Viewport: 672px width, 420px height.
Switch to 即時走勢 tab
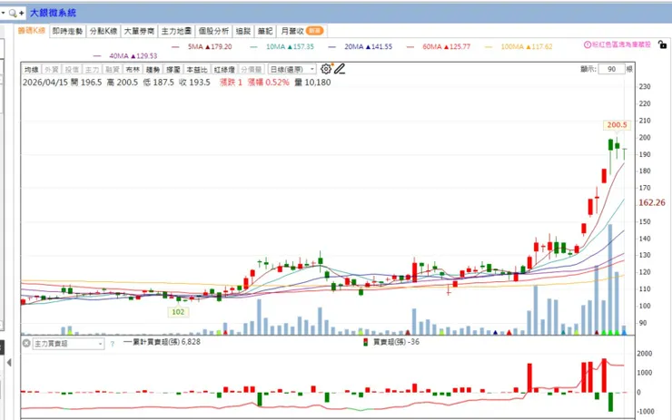pos(68,31)
